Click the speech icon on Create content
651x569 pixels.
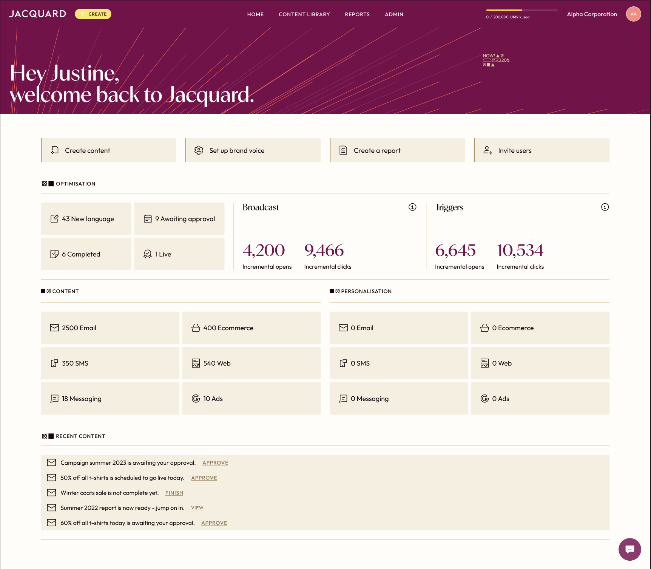[x=55, y=150]
